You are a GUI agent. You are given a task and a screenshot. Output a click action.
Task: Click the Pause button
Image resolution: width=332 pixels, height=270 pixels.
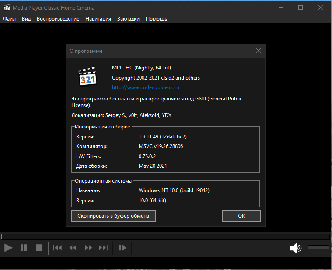(24, 248)
